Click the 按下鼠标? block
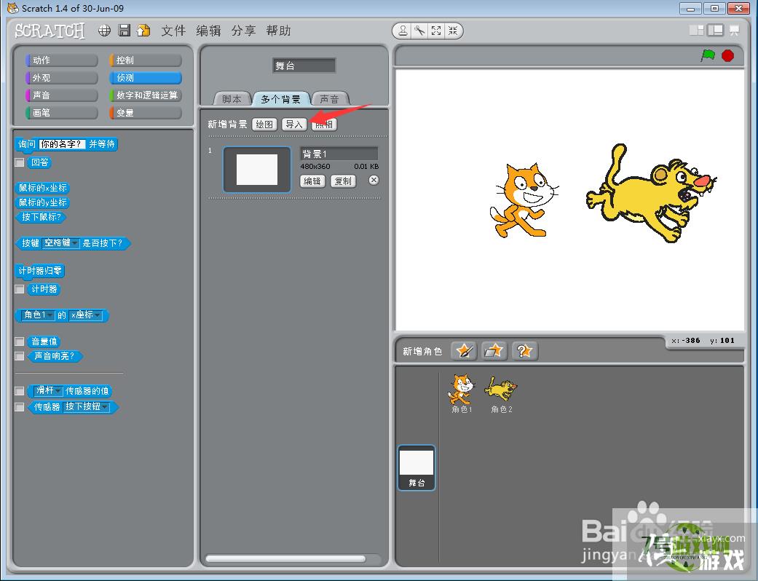Viewport: 758px width, 581px height. 41,217
